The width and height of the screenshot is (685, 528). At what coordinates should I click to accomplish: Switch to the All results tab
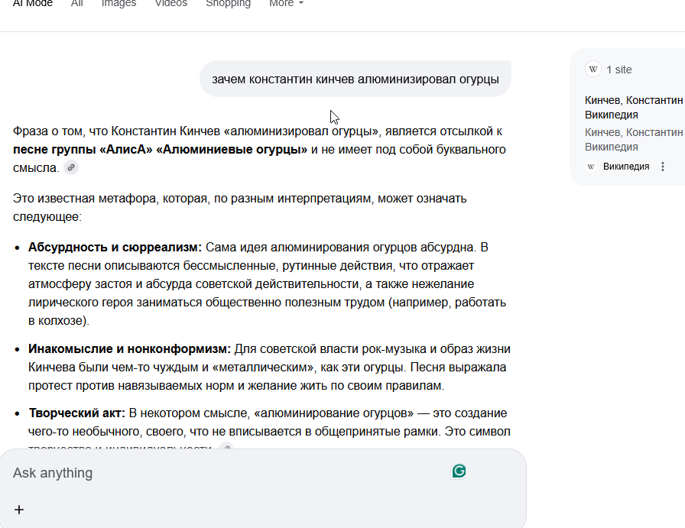pyautogui.click(x=77, y=4)
